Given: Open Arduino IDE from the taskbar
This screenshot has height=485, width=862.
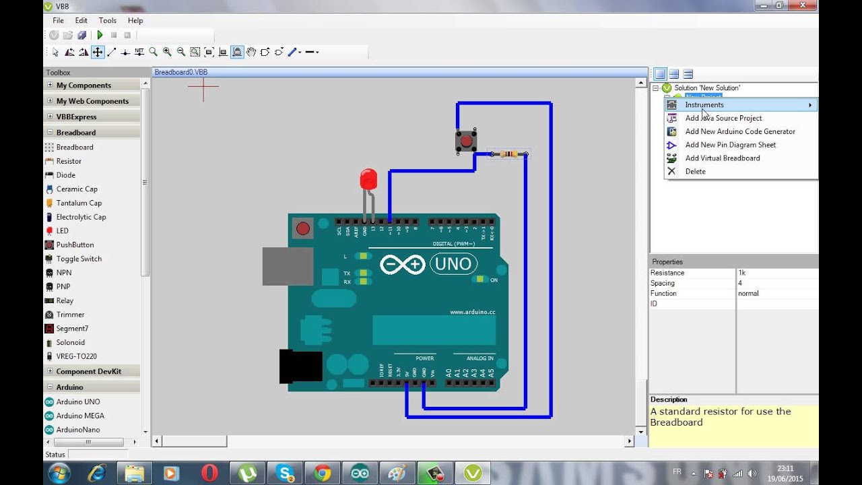Looking at the screenshot, I should (x=360, y=474).
